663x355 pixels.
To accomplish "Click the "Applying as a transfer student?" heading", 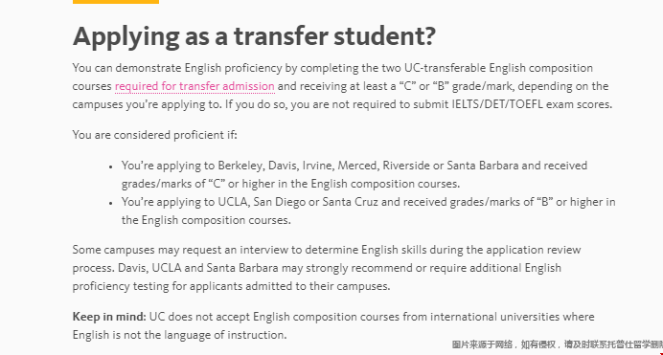I will pos(254,36).
